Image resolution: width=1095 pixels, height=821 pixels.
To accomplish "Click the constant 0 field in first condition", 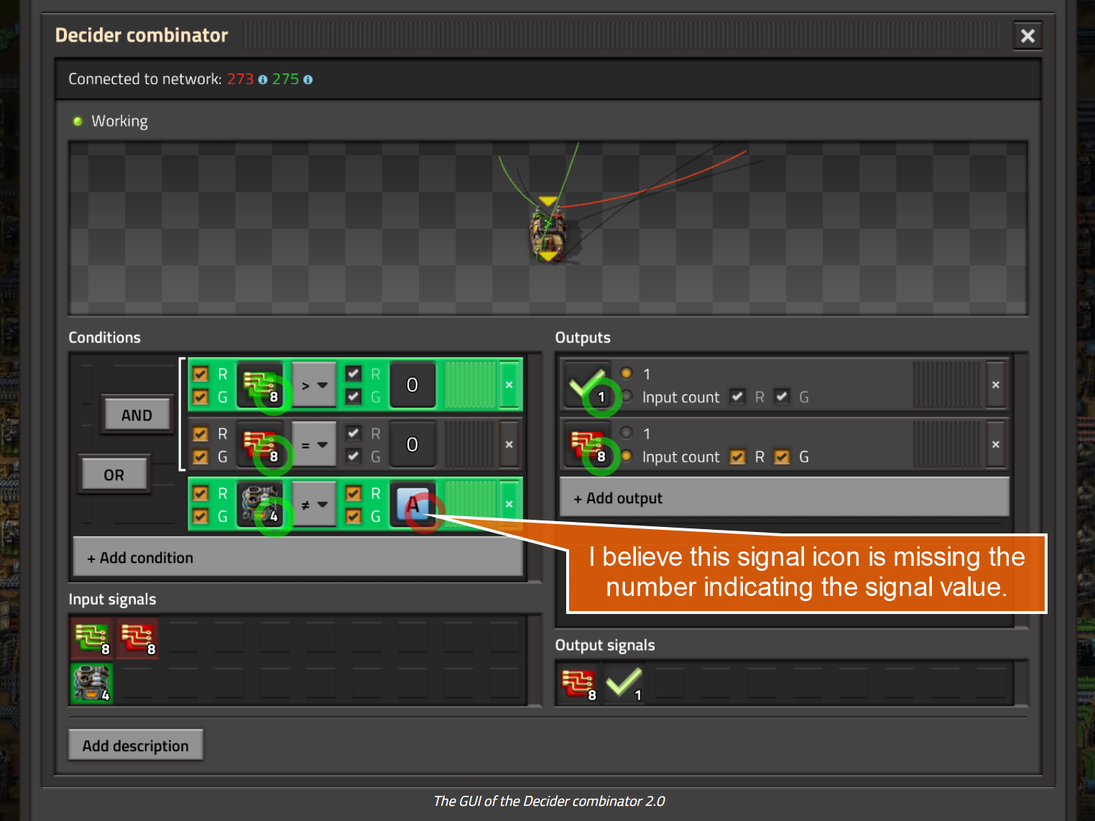I will (x=412, y=385).
